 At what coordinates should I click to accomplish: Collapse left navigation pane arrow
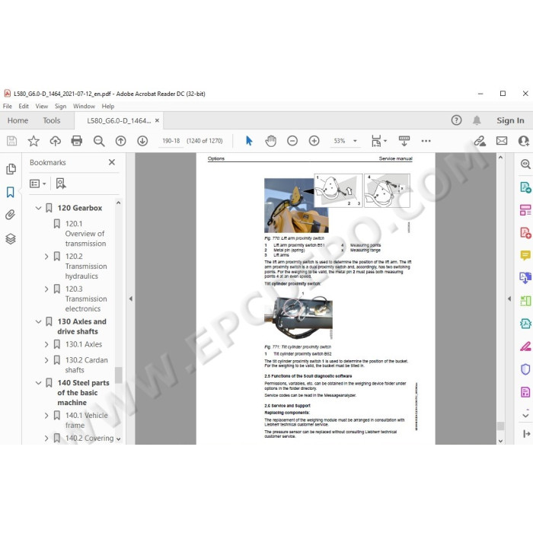click(x=131, y=298)
